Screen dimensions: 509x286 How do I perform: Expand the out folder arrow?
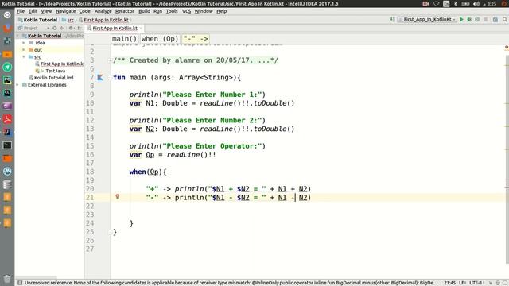point(23,50)
